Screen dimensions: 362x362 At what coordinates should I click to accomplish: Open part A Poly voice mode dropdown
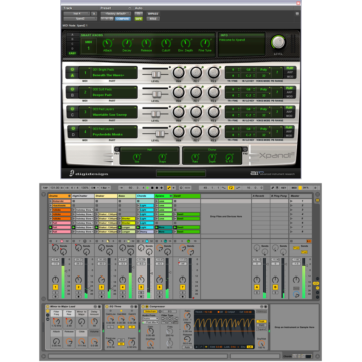(x=264, y=70)
